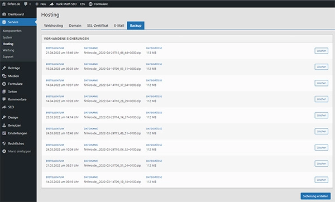Image resolution: width=335 pixels, height=202 pixels.
Task: Click the Sicherung erstellen button
Action: coord(315,196)
